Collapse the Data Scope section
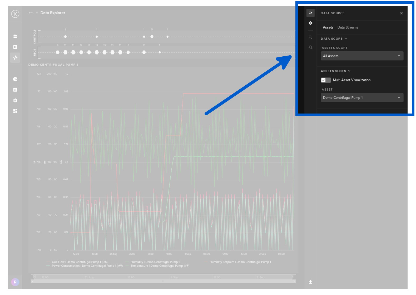The width and height of the screenshot is (416, 295). [x=334, y=39]
